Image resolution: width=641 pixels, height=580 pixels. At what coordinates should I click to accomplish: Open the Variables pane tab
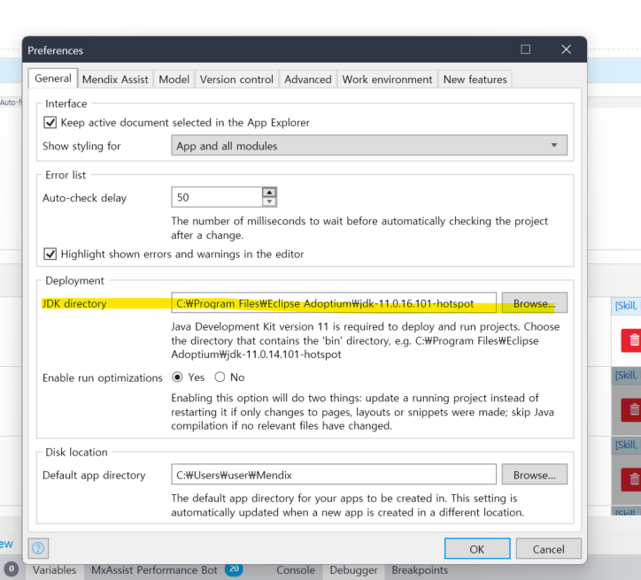tap(54, 570)
